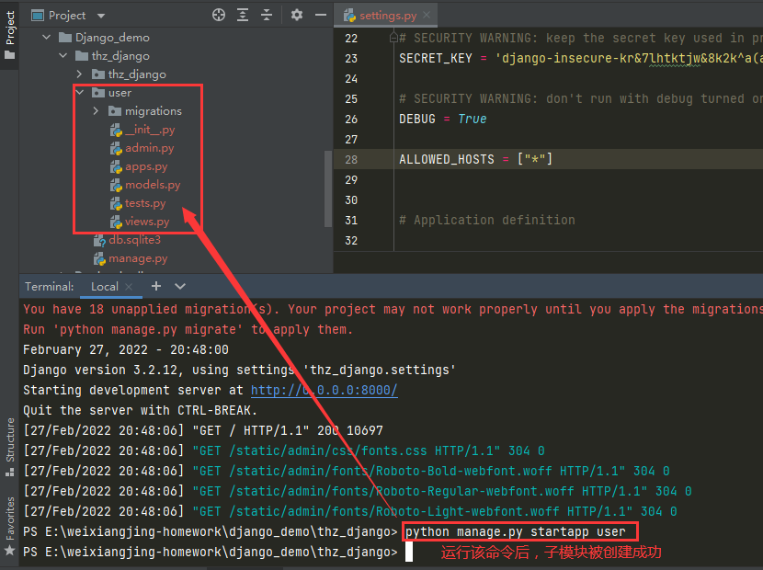763x570 pixels.
Task: Open tests.py in the user folder
Action: 145,203
